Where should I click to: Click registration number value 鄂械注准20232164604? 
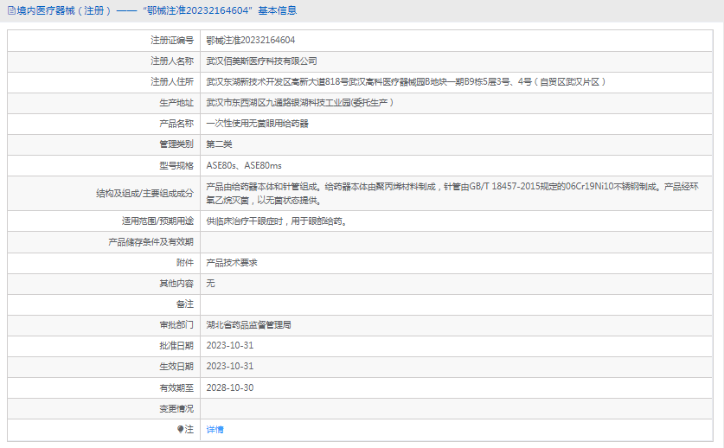click(x=250, y=41)
